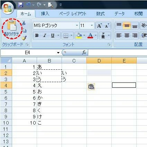
Task: Click the Borders icon
Action: [x=66, y=36]
